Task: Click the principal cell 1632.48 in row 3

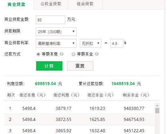Action: coord(97,131)
